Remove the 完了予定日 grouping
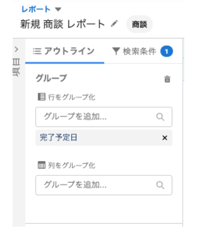Image resolution: width=197 pixels, height=230 pixels. (x=164, y=138)
